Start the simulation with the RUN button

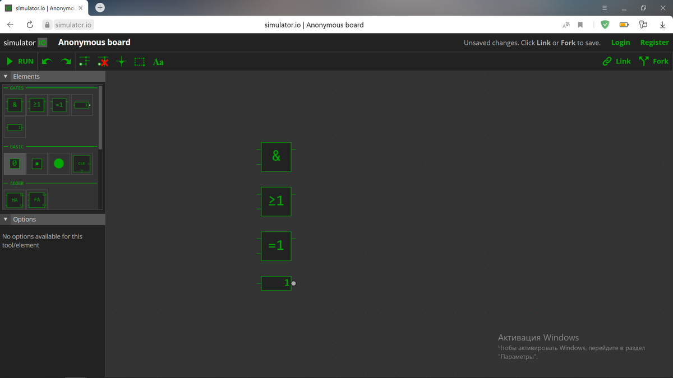[20, 62]
